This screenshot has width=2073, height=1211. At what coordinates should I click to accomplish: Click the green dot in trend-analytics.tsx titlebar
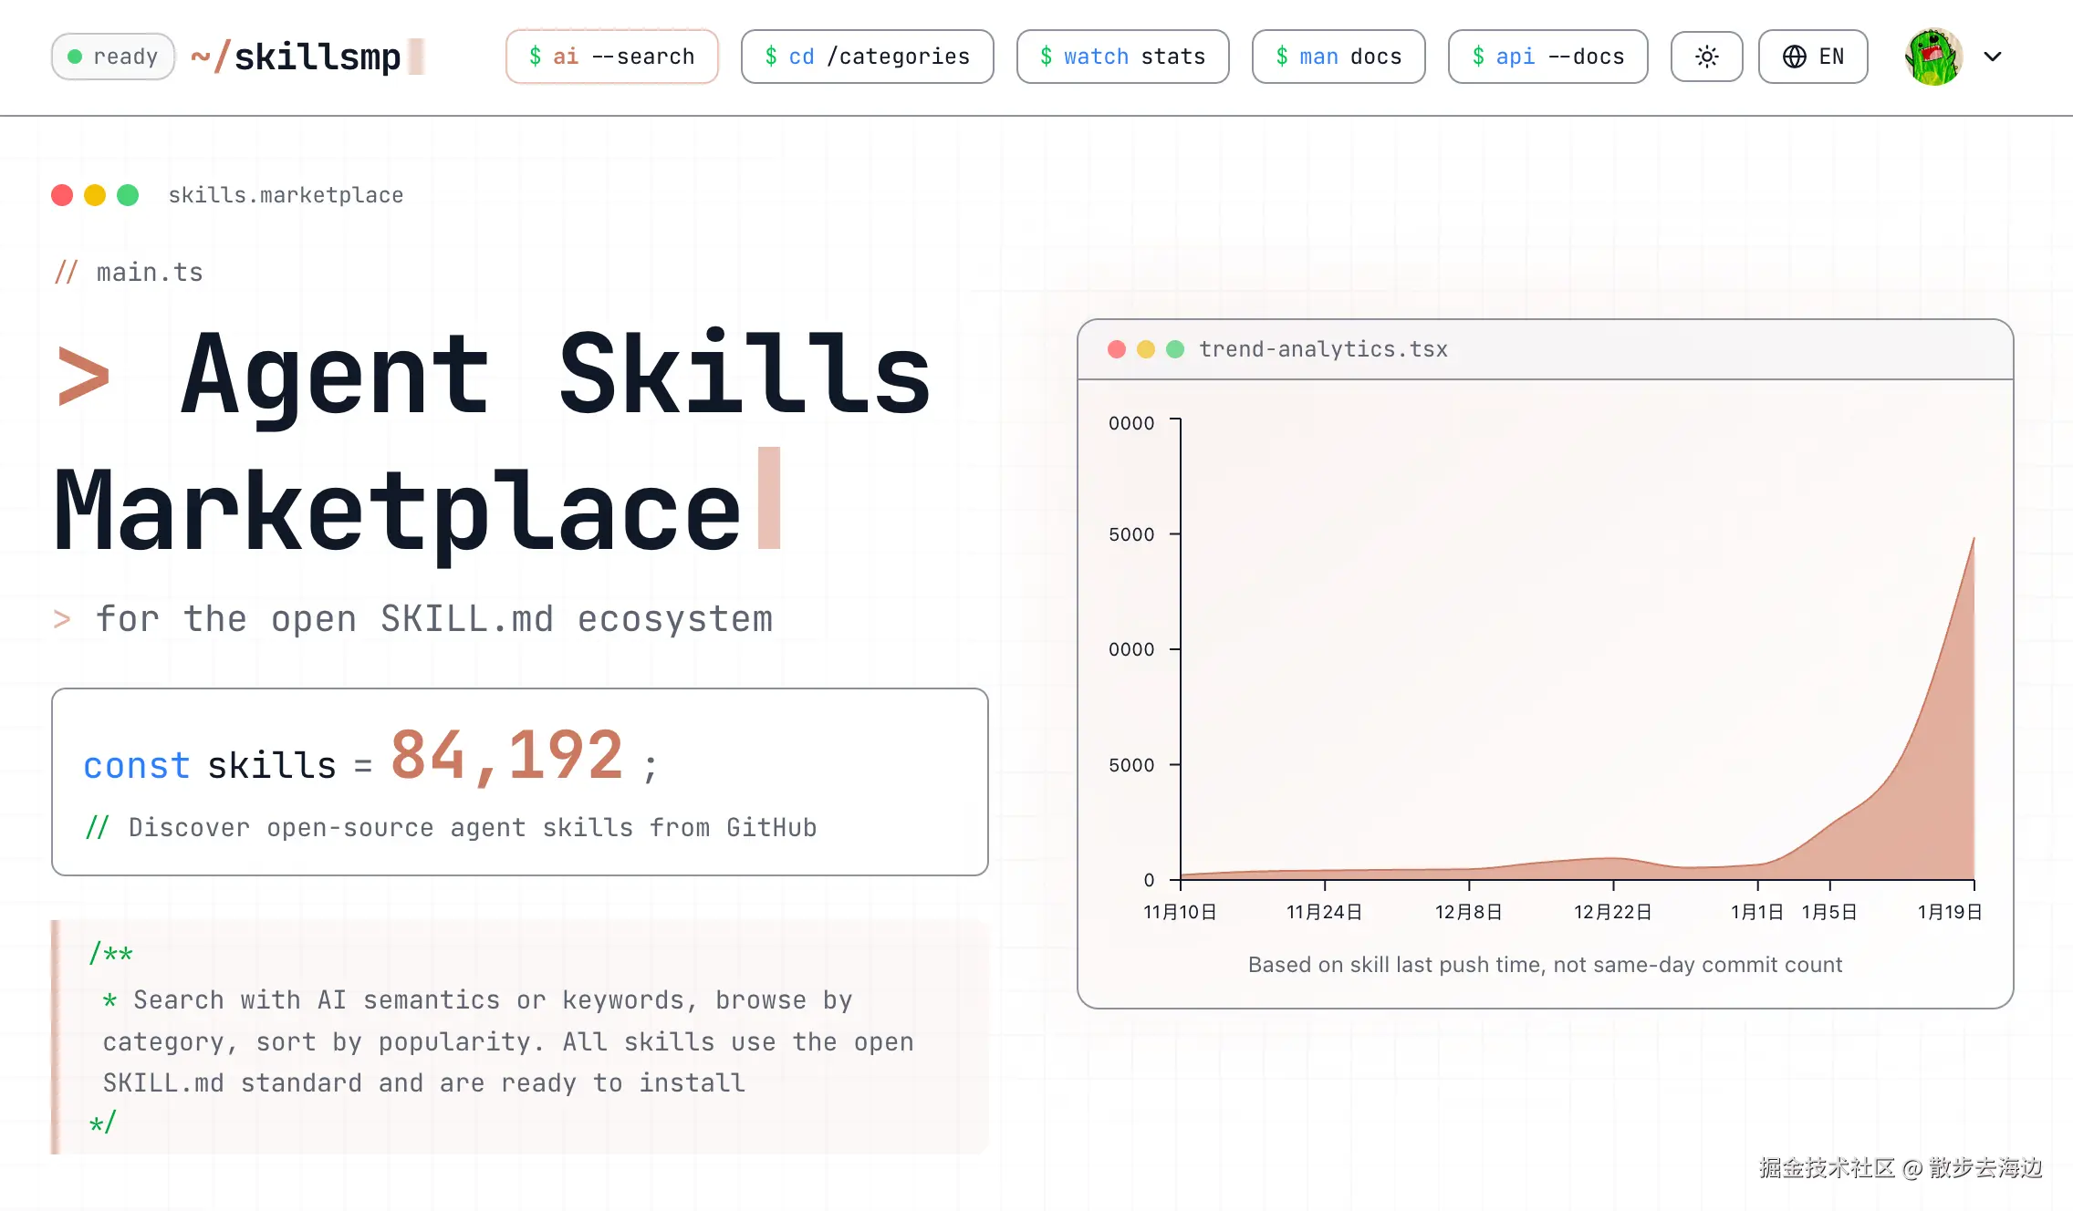tap(1175, 349)
